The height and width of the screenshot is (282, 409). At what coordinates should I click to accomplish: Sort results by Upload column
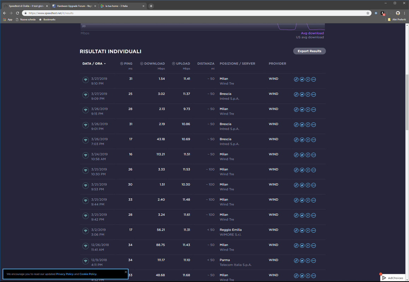click(x=181, y=63)
